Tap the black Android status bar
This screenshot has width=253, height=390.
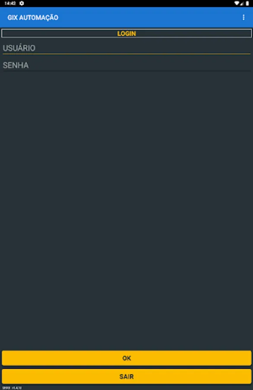coord(126,3)
